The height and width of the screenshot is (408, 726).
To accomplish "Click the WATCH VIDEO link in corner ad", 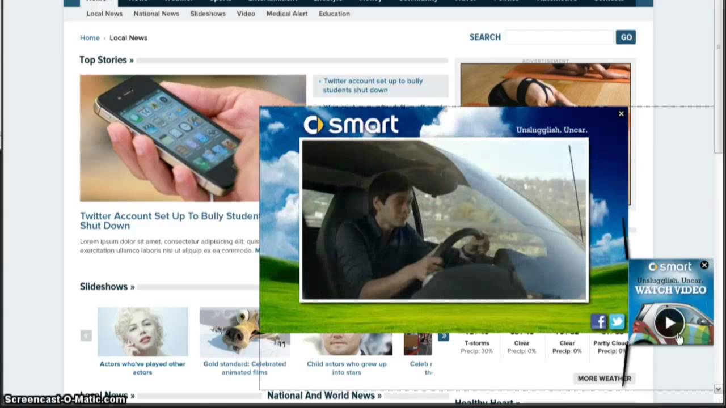I will (670, 290).
